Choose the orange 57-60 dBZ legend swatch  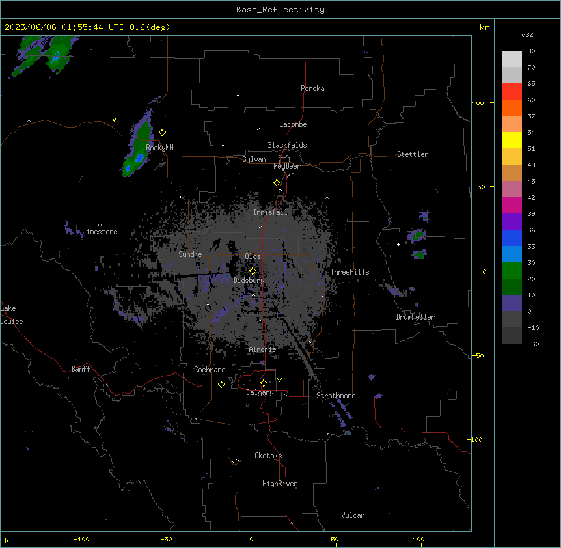(512, 107)
